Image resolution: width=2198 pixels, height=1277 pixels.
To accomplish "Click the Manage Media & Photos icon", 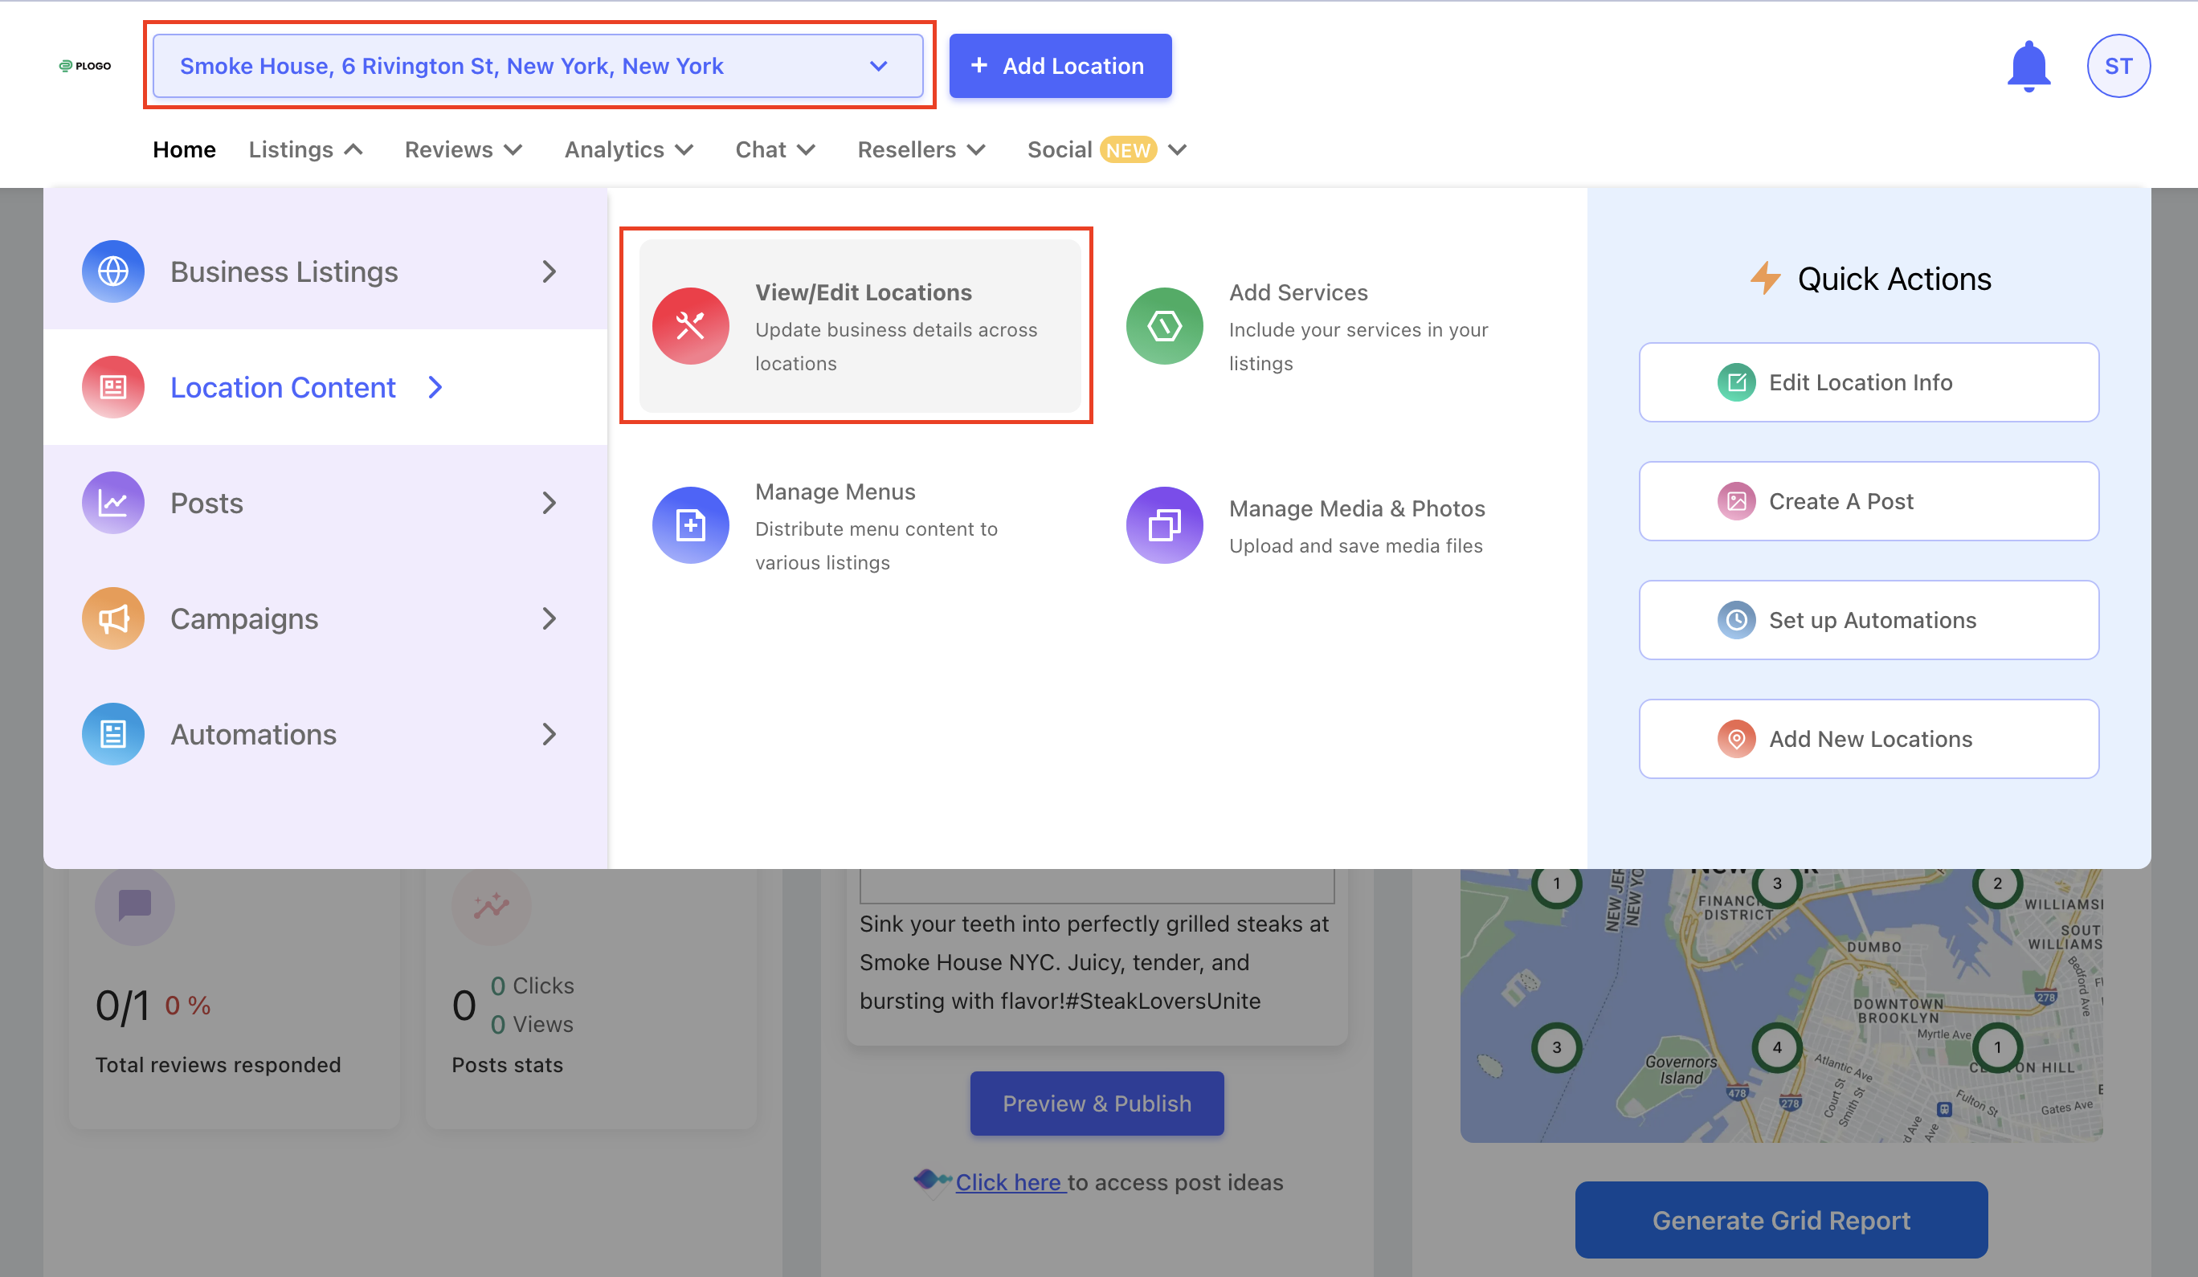I will tap(1164, 525).
